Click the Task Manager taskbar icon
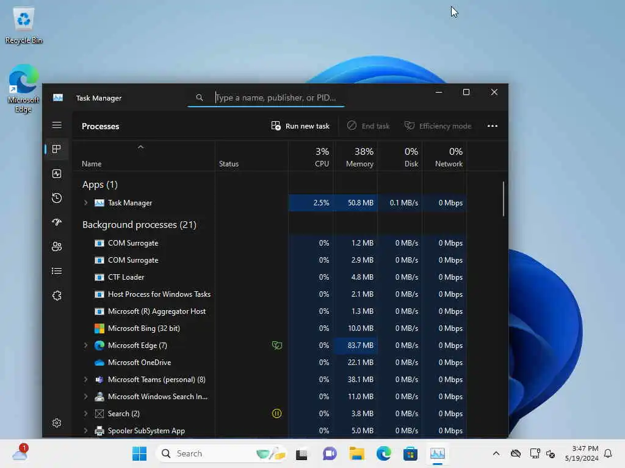 point(437,453)
